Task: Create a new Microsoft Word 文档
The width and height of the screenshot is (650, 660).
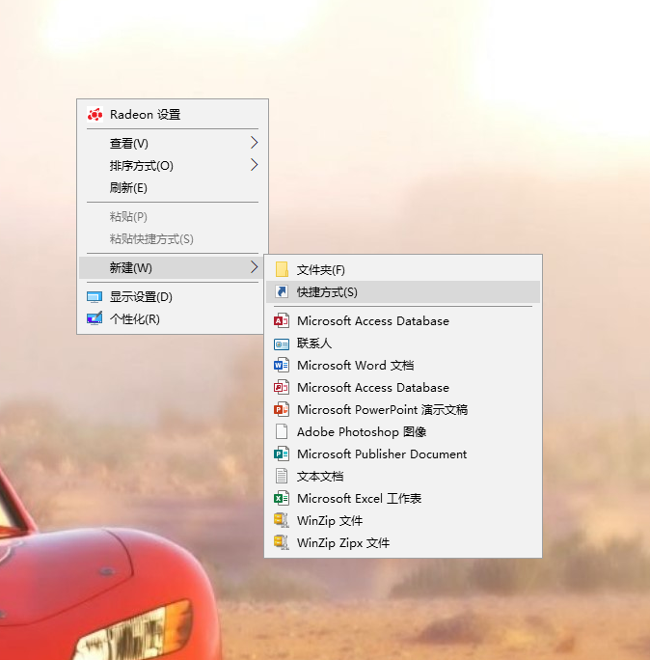Action: point(403,365)
